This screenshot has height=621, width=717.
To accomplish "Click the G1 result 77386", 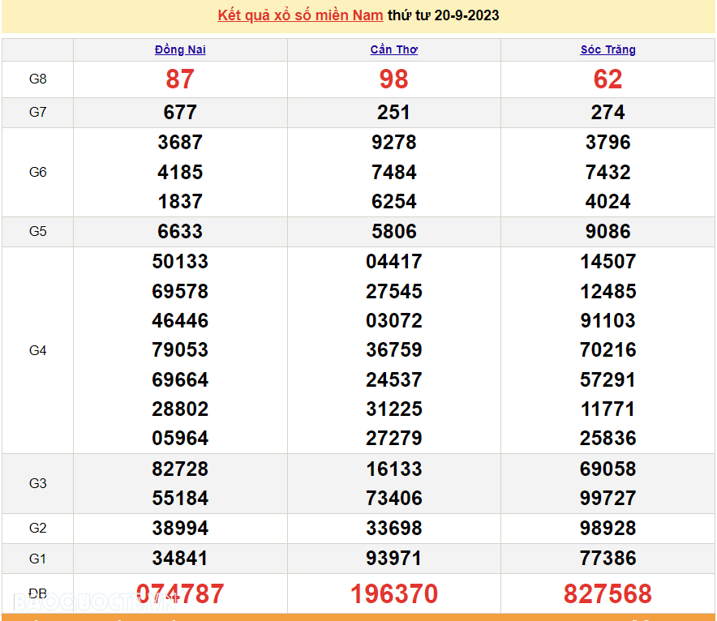I will [x=608, y=559].
